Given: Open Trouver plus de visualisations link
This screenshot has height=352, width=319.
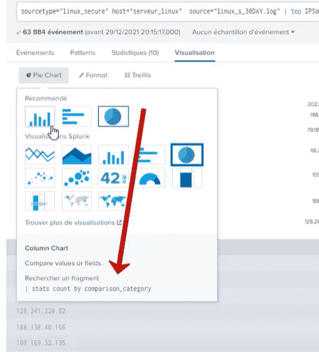Looking at the screenshot, I should pyautogui.click(x=73, y=222).
